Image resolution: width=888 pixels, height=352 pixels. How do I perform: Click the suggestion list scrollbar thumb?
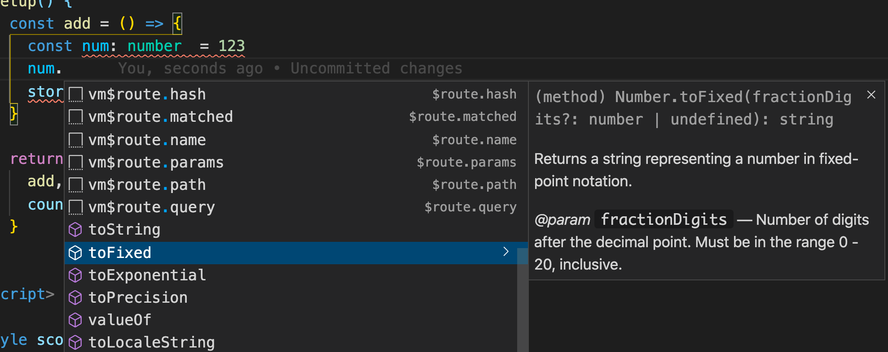pos(522,300)
